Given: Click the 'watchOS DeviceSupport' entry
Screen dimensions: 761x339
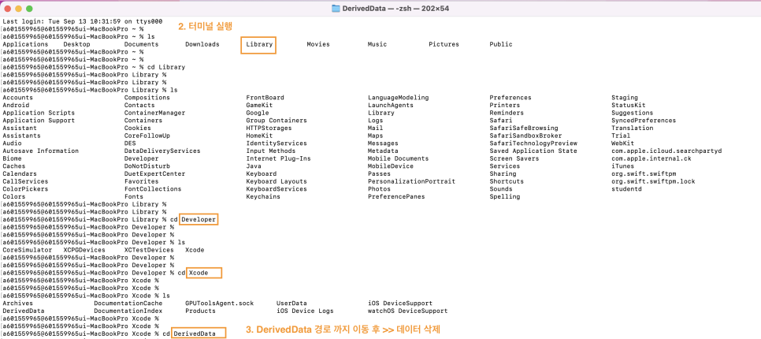Looking at the screenshot, I should [x=408, y=311].
